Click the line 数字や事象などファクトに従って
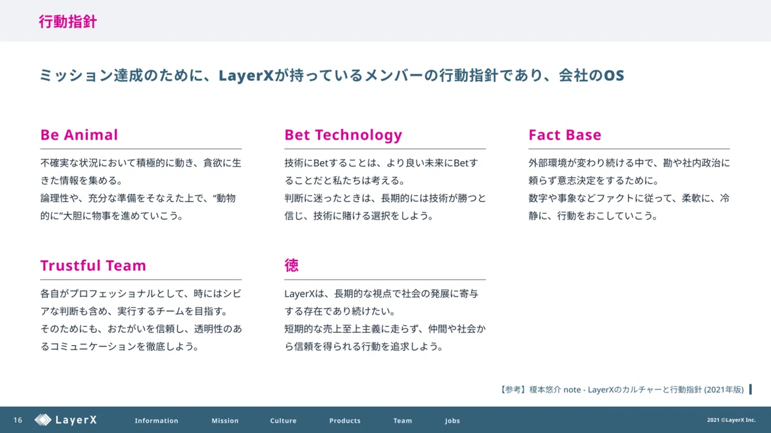Screen dimensions: 771x433 (629, 198)
